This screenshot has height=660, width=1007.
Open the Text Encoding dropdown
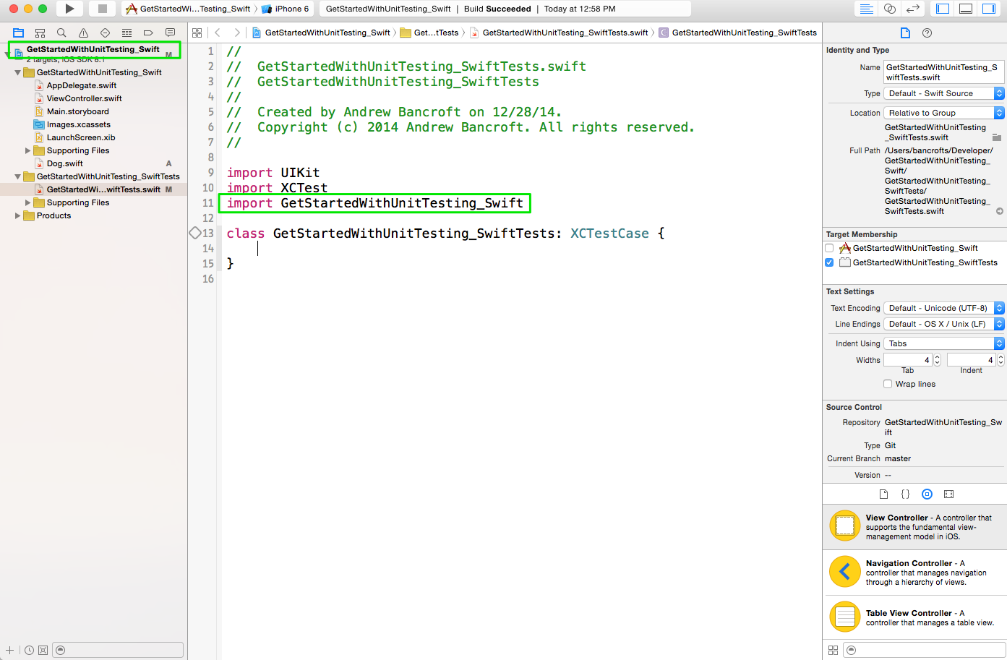943,308
